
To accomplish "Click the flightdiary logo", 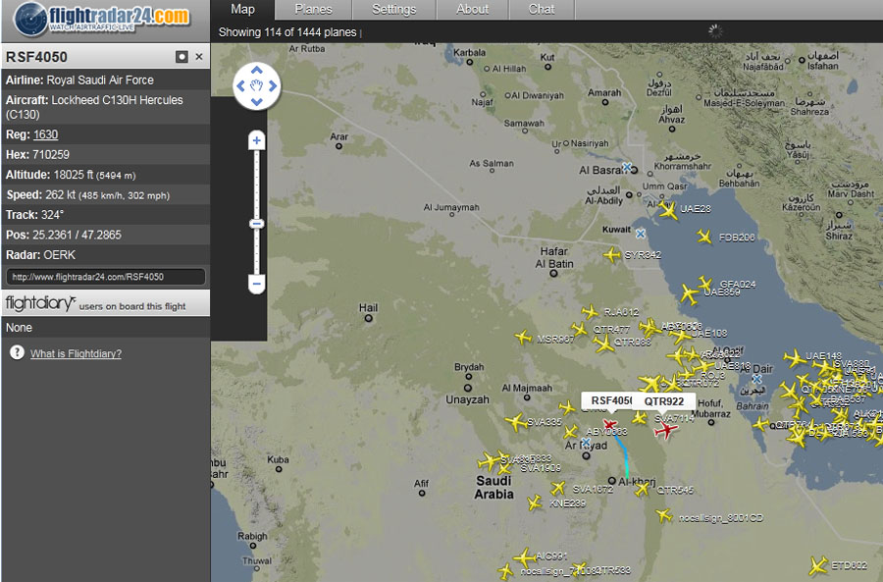I will point(40,303).
